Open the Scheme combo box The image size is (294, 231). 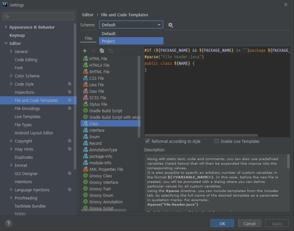pyautogui.click(x=131, y=25)
